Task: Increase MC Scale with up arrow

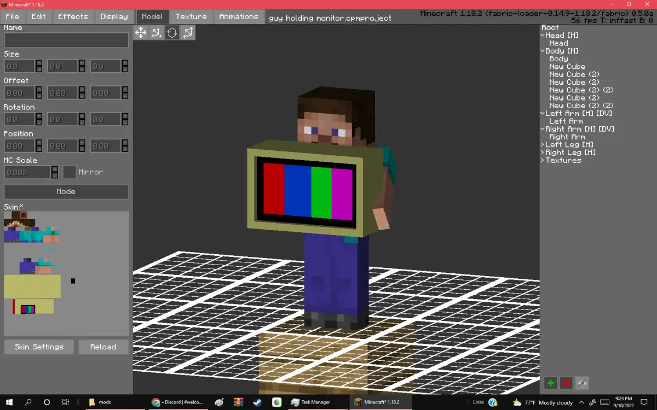Action: (x=54, y=169)
